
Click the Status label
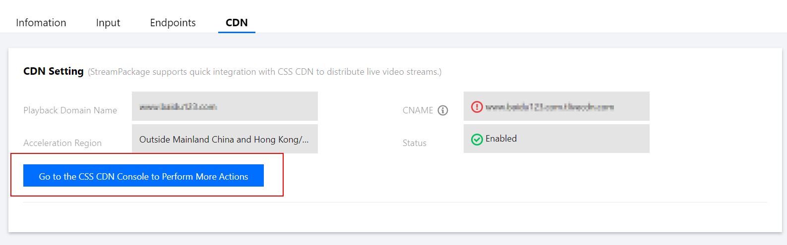tap(414, 143)
